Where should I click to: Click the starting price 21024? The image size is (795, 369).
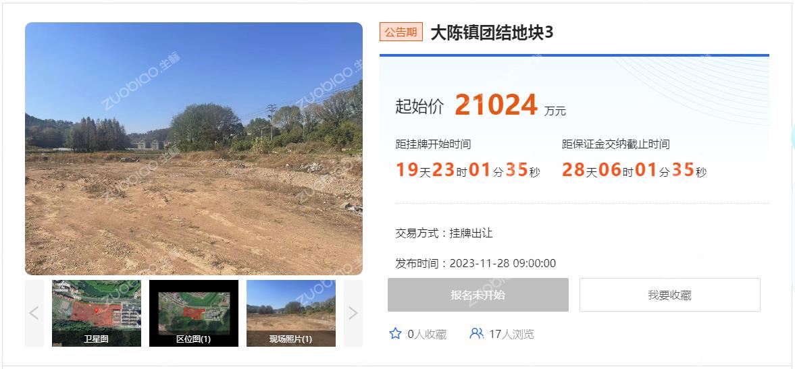496,105
